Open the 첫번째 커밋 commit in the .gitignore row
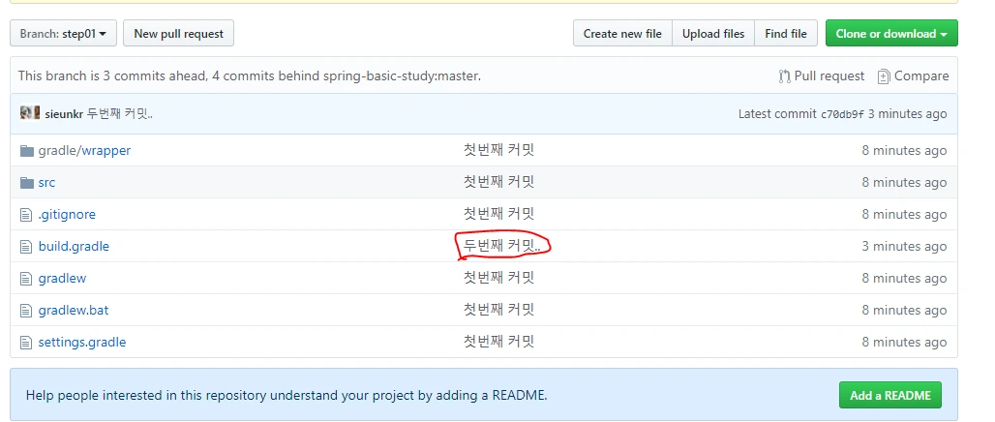Viewport: 995px width, 422px height. click(498, 214)
